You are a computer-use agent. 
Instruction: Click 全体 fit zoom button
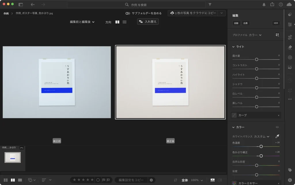point(185,180)
